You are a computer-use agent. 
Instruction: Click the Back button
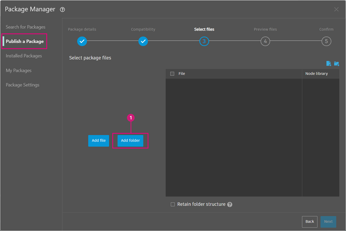tap(309, 222)
